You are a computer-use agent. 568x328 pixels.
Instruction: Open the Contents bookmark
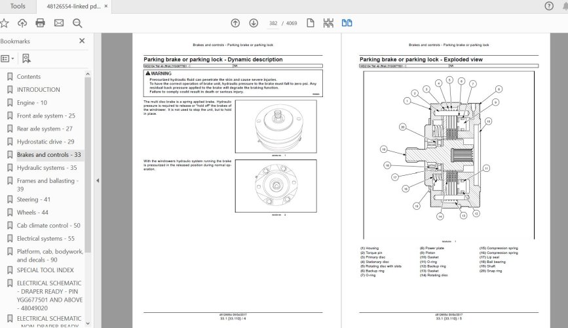point(29,77)
